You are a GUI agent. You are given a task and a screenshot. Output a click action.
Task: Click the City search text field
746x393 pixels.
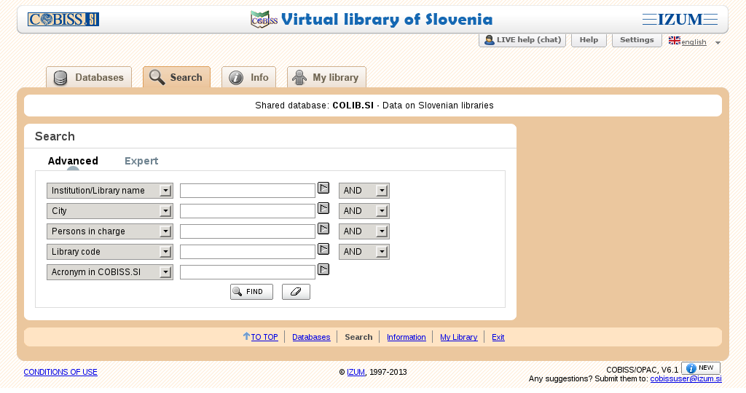(x=247, y=211)
